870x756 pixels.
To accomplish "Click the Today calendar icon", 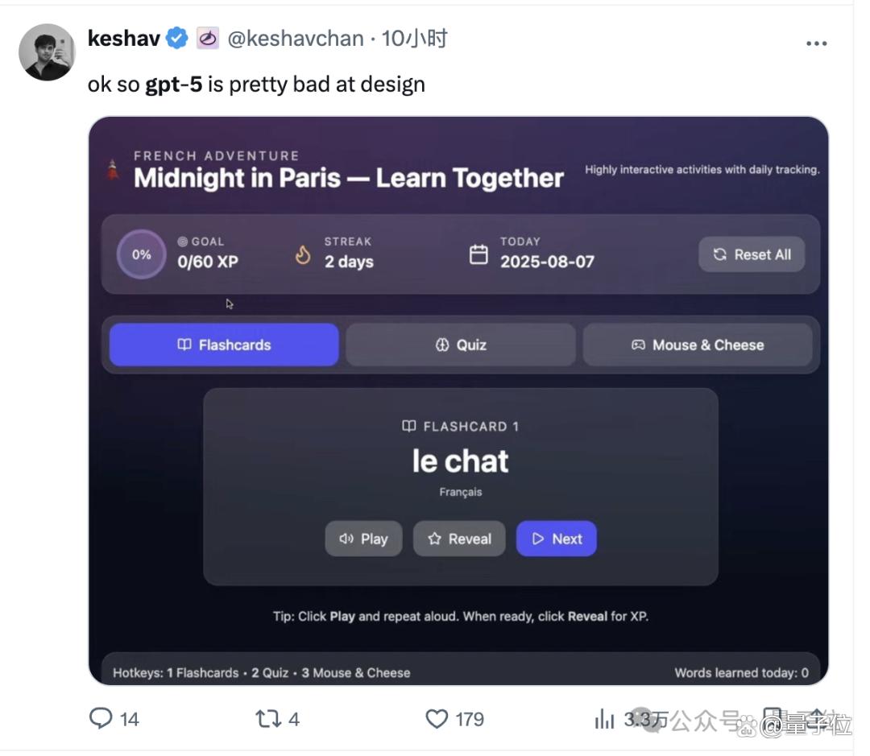I will (x=478, y=254).
